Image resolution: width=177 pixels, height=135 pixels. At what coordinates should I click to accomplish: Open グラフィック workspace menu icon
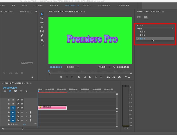click(78, 6)
